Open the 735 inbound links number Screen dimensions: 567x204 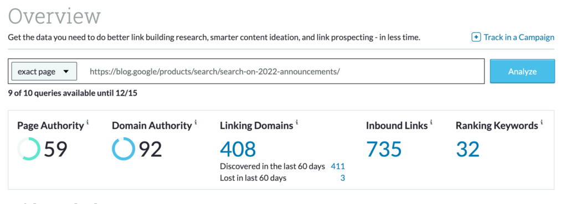pos(384,149)
